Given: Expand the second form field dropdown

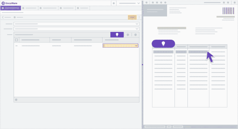Looking at the screenshot, I should click(137, 29).
